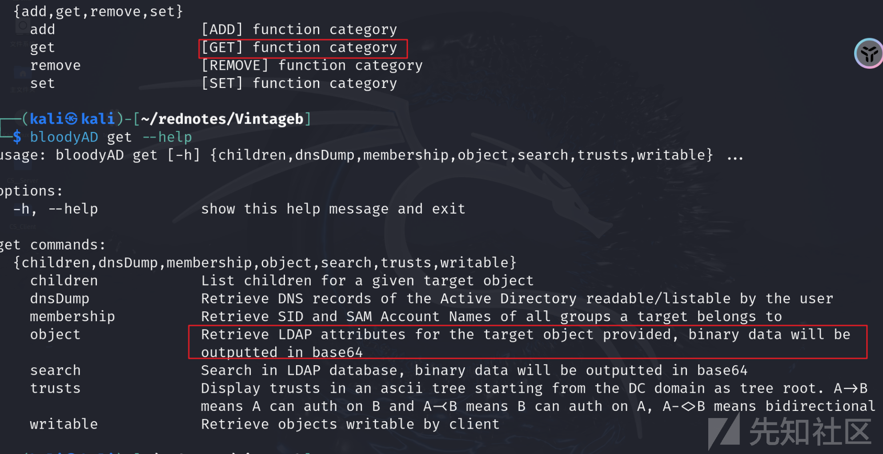Click the 'remove' subcommand entry
This screenshot has width=883, height=454.
point(55,65)
